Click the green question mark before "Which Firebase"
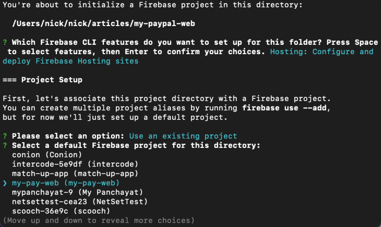381x227 pixels. 5,42
